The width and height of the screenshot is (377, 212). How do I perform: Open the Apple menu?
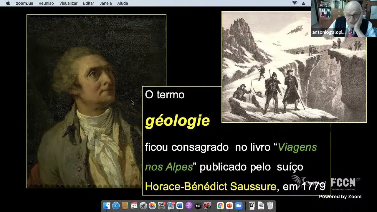click(8, 3)
